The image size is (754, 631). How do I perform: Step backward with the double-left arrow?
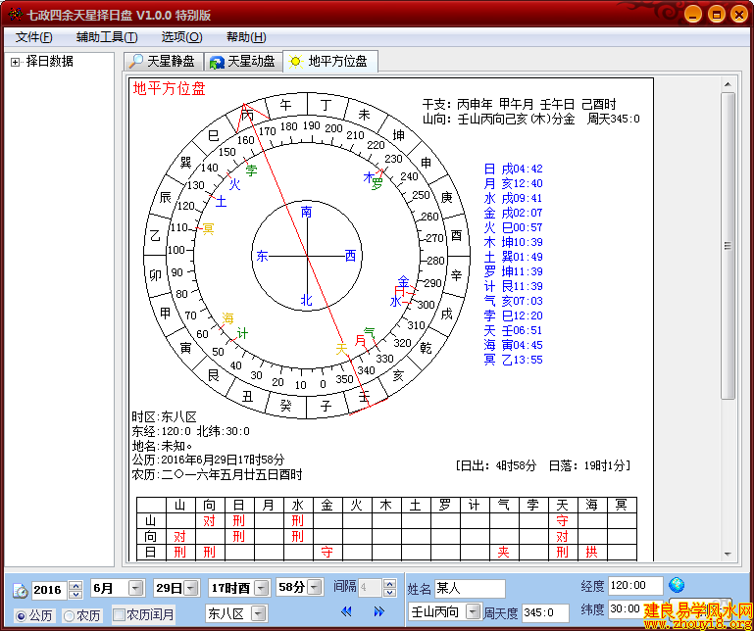[x=346, y=611]
